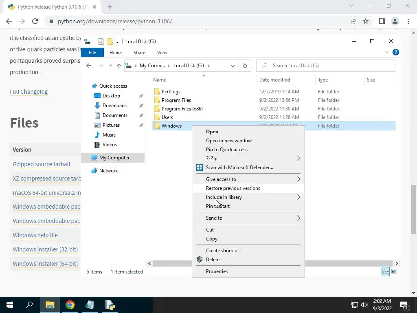Reload the Python release page
This screenshot has width=417, height=313.
point(35,21)
